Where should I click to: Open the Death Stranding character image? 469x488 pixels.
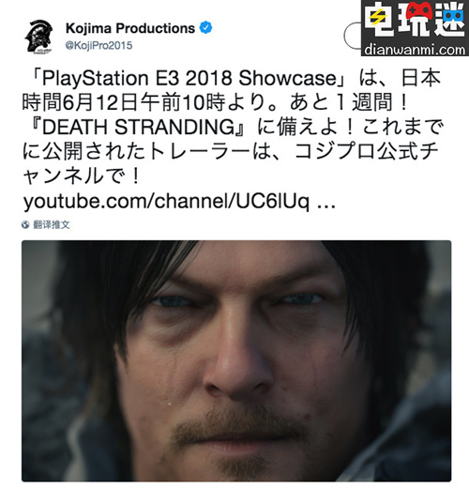(236, 361)
